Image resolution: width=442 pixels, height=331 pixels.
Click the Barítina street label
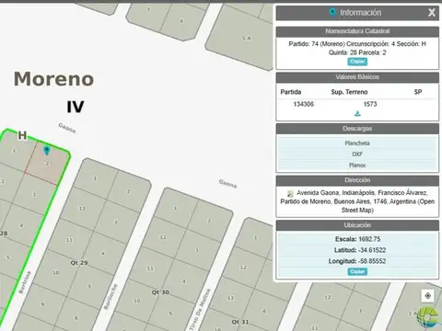tap(25, 282)
